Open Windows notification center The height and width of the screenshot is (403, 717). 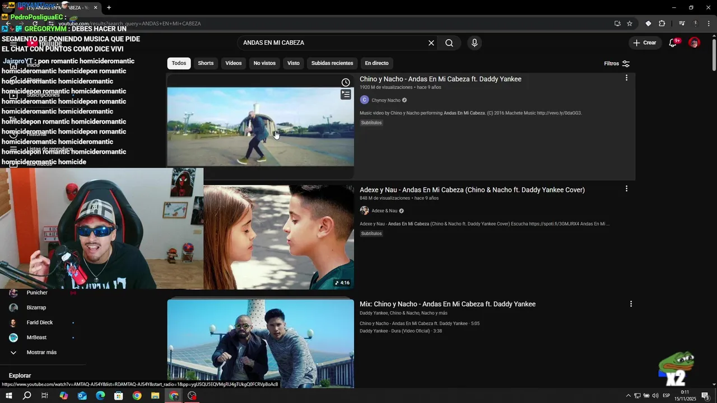(705, 396)
